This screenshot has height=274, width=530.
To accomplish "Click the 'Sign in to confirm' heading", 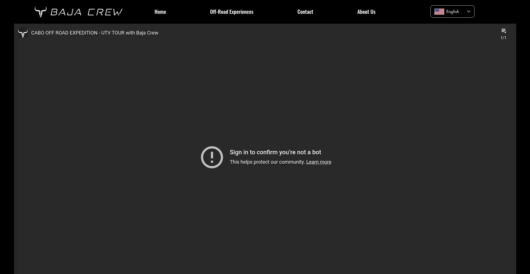I will 275,152.
